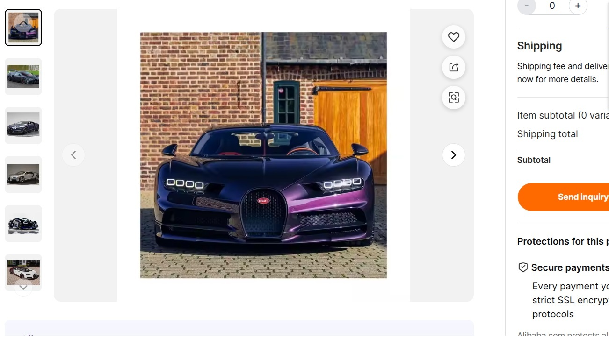
Task: Select the silver car thumbnail
Action: 23,175
